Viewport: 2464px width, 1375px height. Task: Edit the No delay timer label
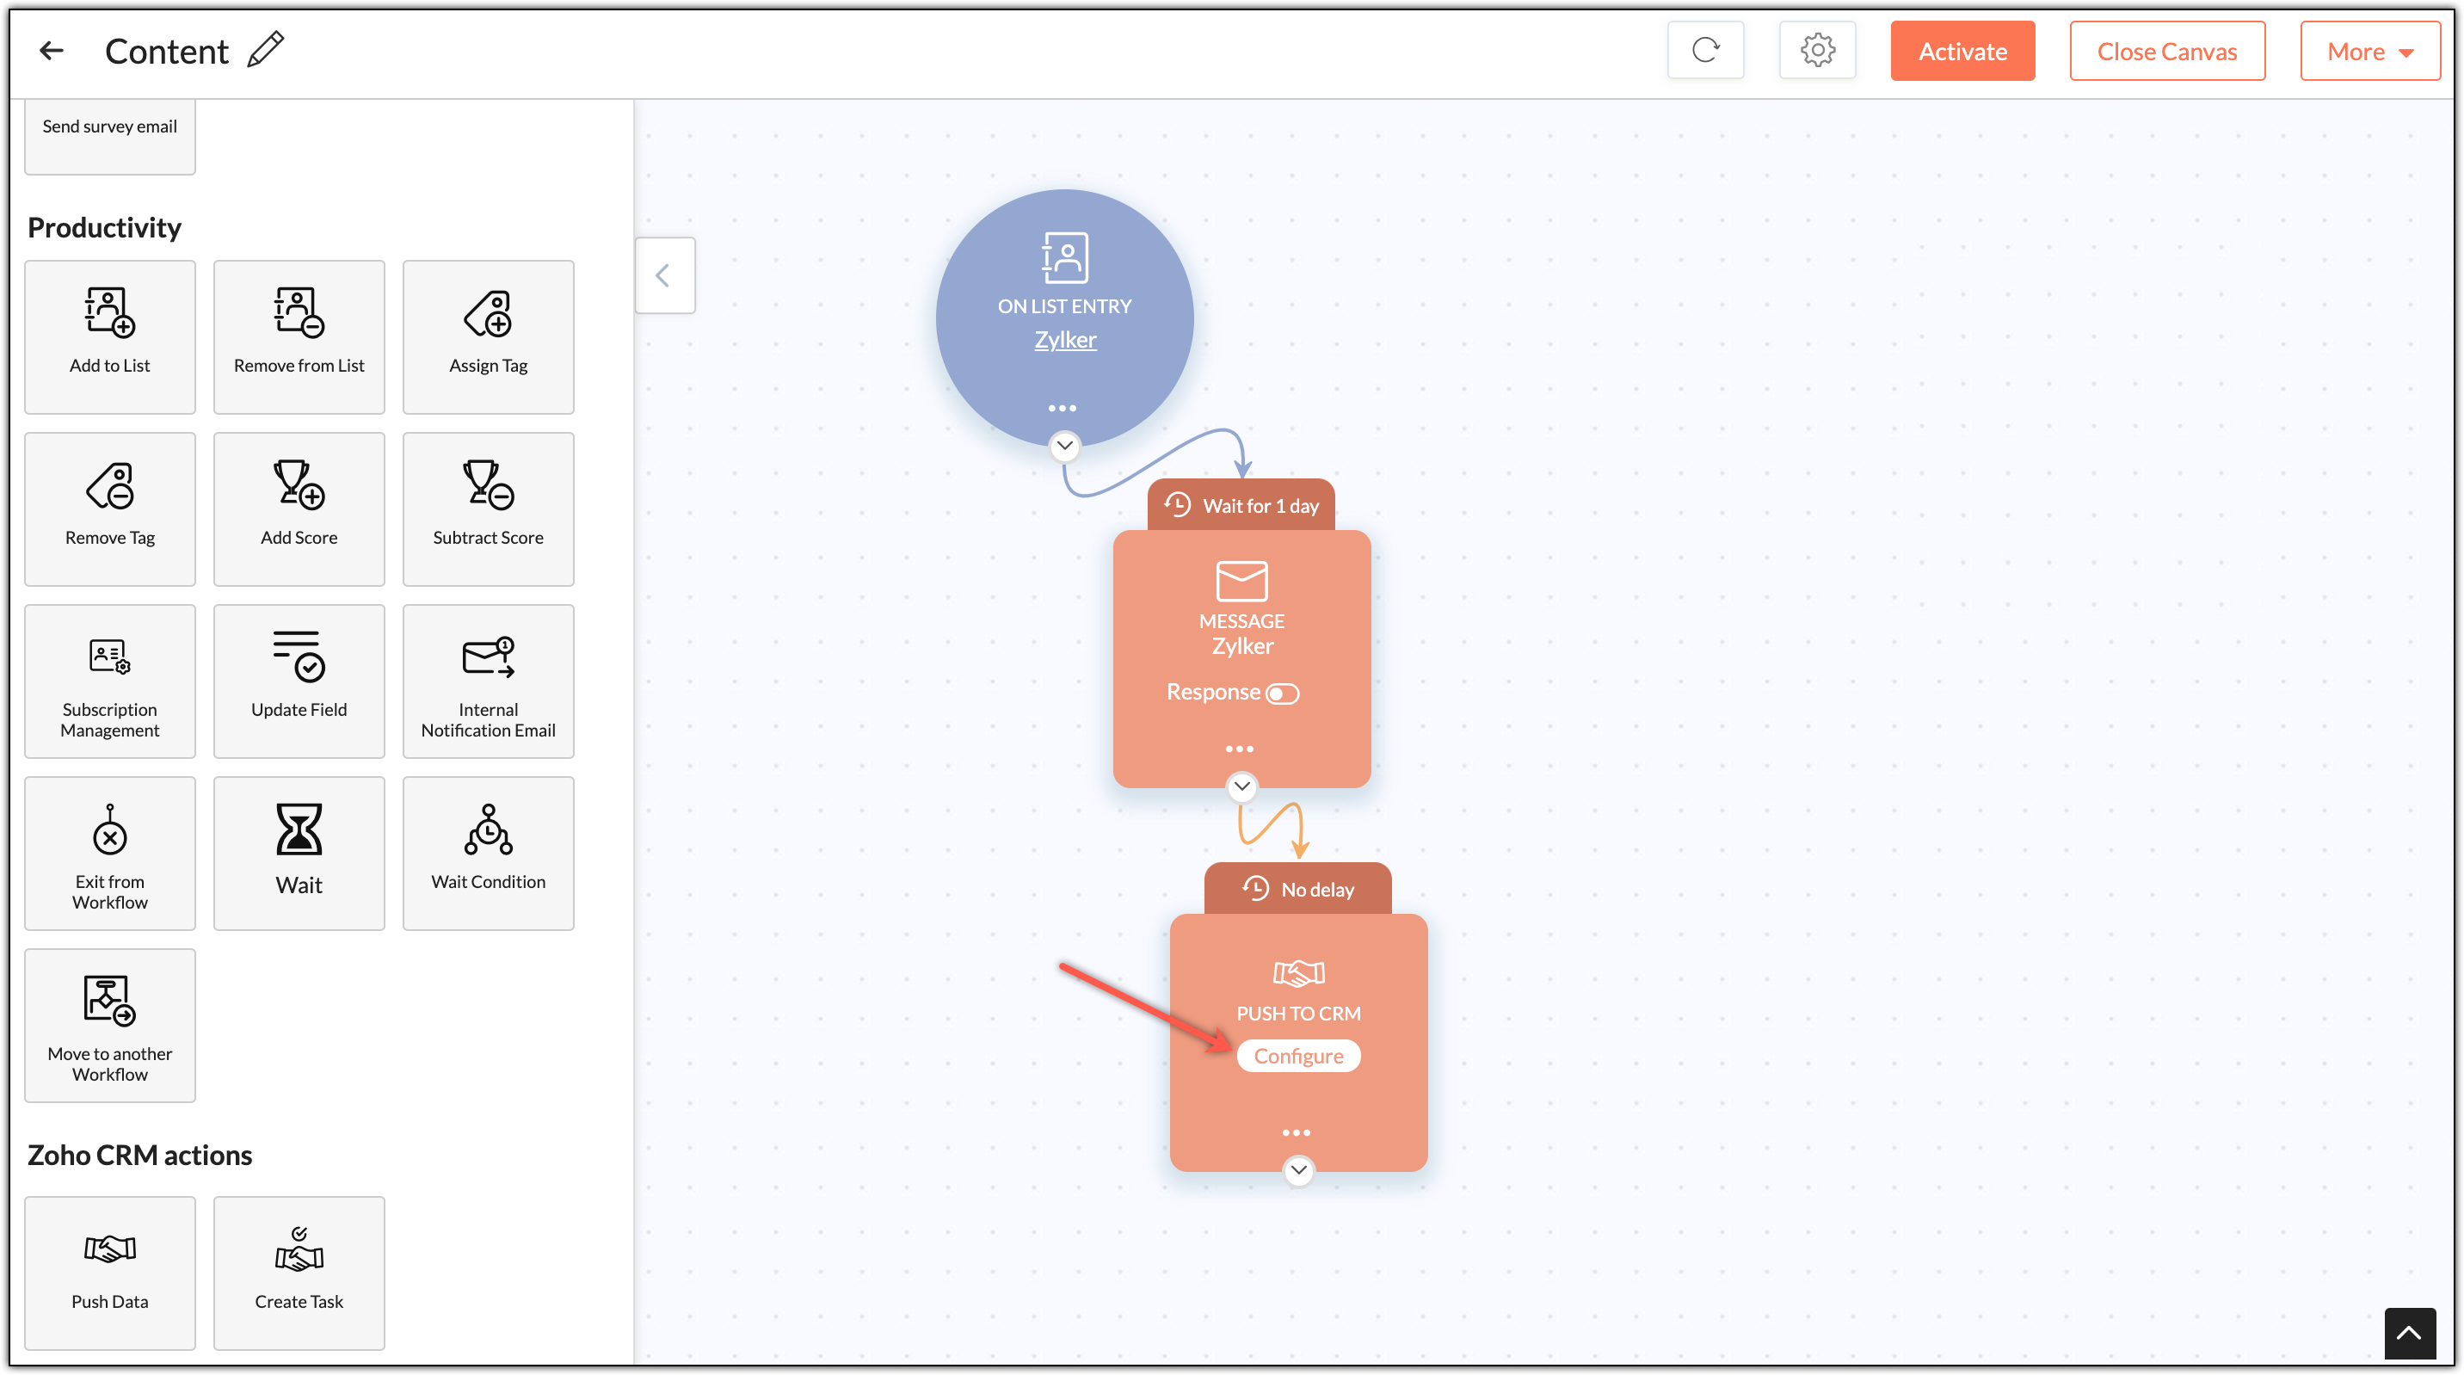(1298, 889)
